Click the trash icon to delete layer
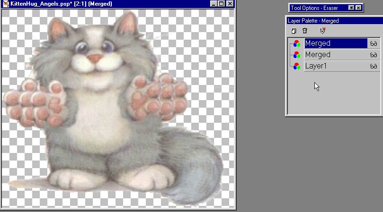 304,31
